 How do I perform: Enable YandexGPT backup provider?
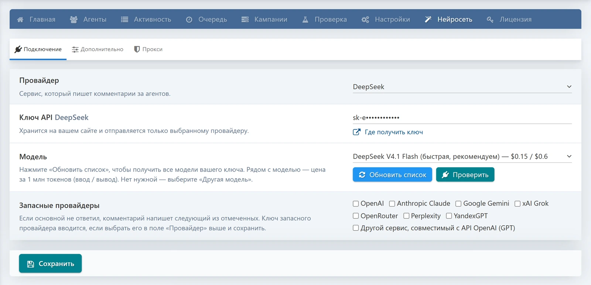(449, 216)
